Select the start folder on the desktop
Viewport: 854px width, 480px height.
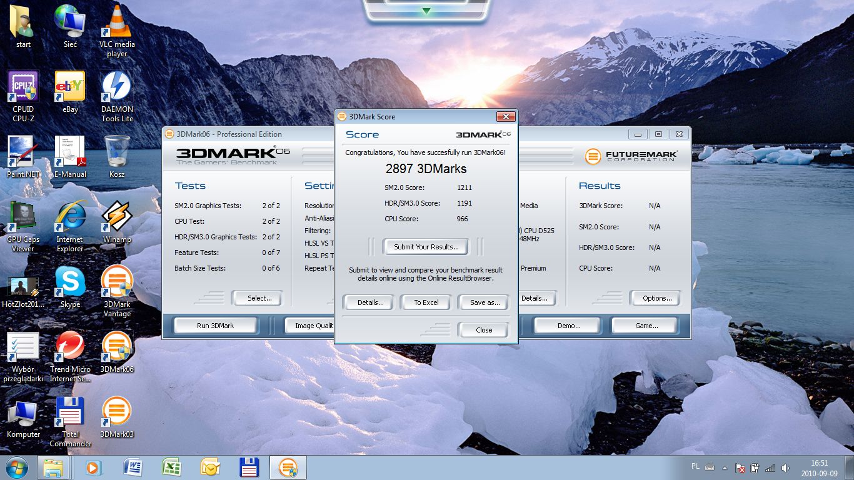click(23, 27)
